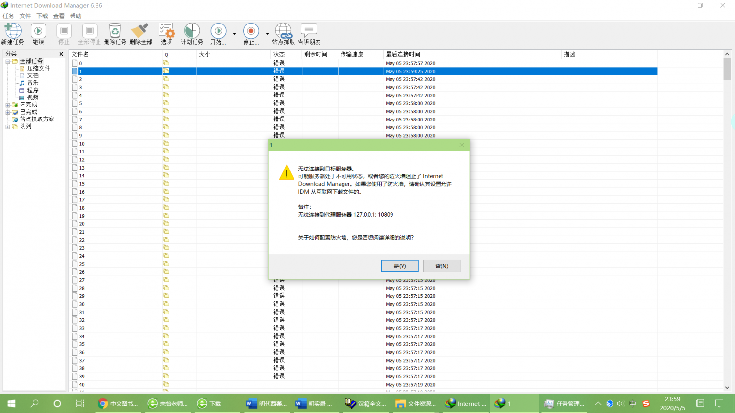Click the 描述 column header

[x=610, y=54]
